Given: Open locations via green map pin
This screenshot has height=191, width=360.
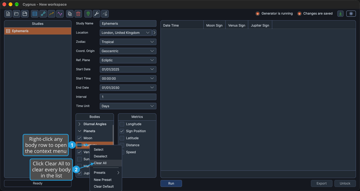Looking at the screenshot, I should (88, 14).
